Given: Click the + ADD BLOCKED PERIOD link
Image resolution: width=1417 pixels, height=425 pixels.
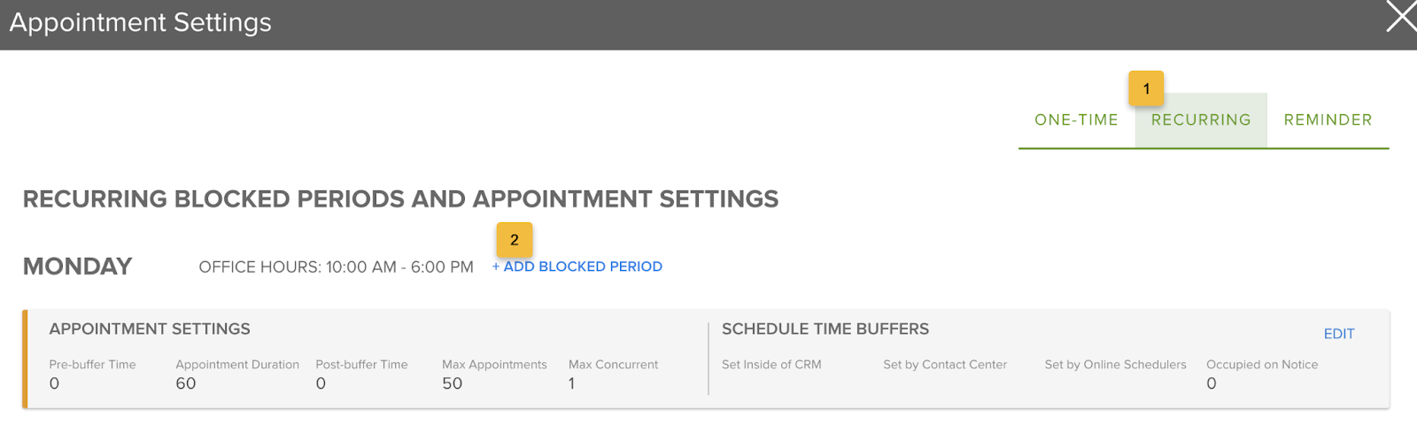Looking at the screenshot, I should (x=577, y=267).
